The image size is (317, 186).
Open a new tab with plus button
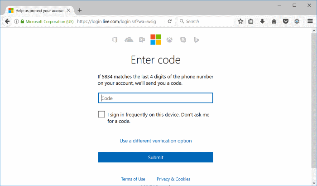[x=80, y=10]
